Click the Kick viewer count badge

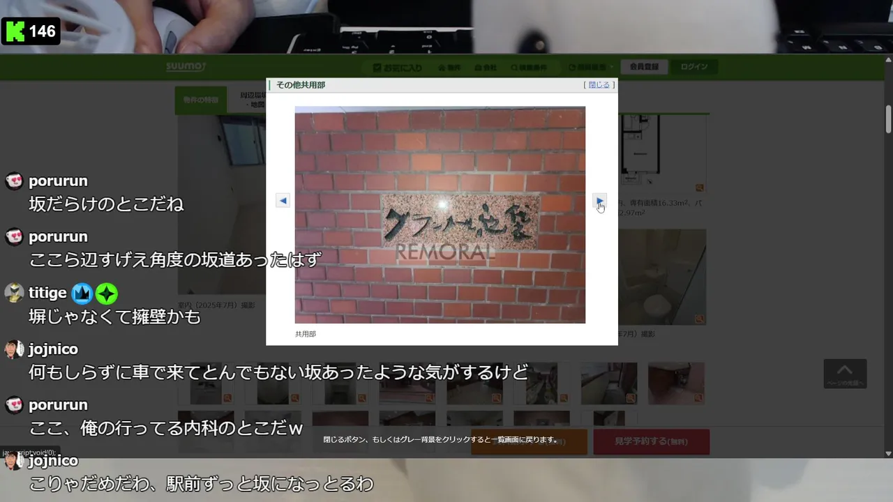pos(31,31)
